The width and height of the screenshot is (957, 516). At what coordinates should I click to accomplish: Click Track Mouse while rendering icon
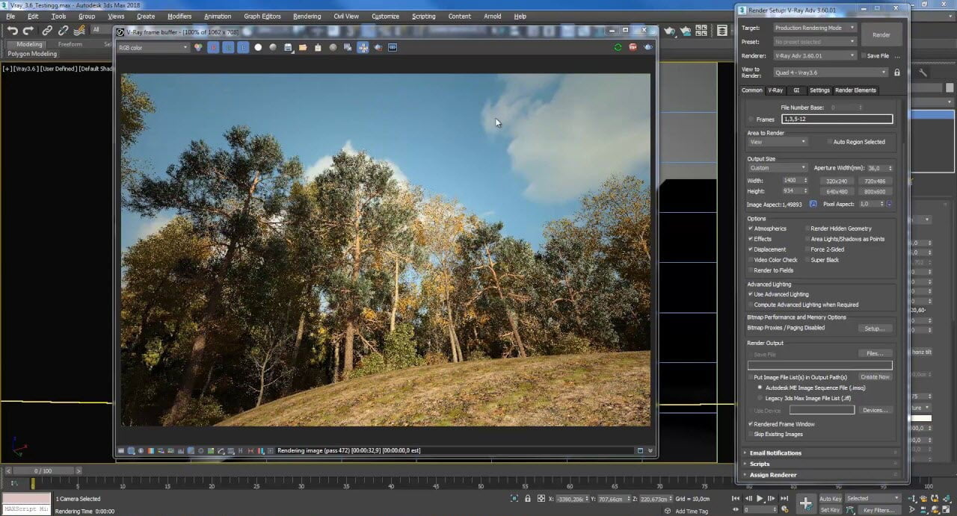point(363,47)
